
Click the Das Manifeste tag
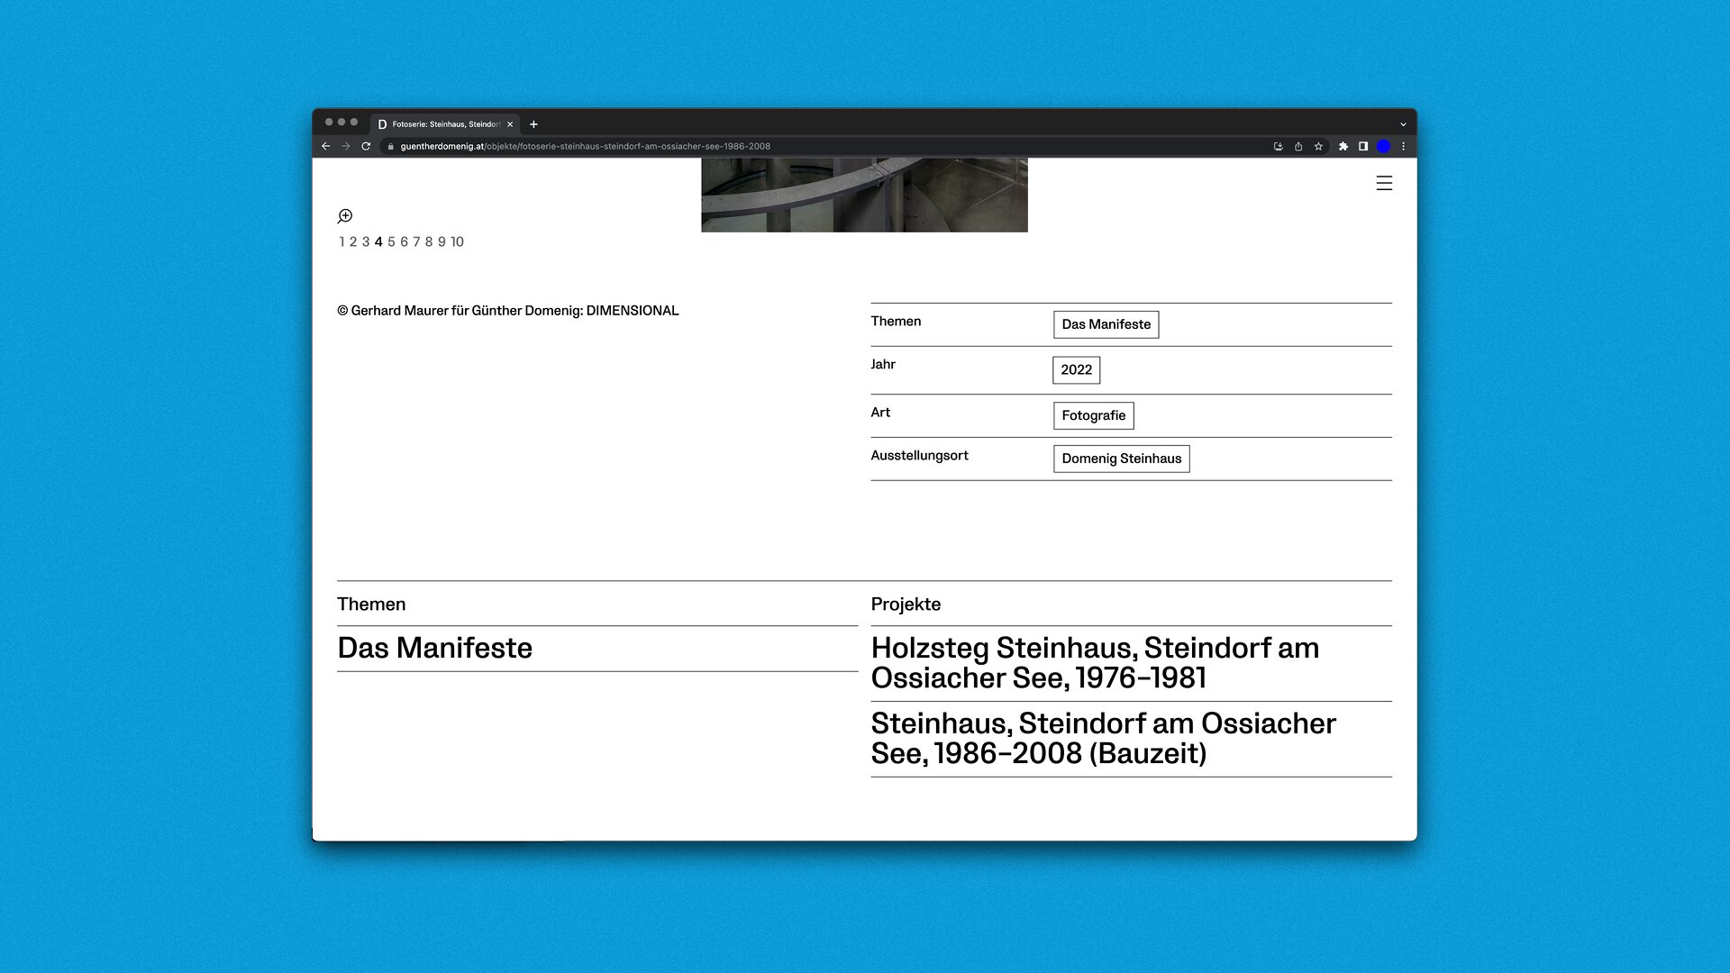(1106, 324)
